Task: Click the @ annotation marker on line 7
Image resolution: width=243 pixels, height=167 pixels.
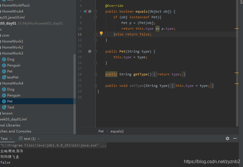Action: pos(90,11)
